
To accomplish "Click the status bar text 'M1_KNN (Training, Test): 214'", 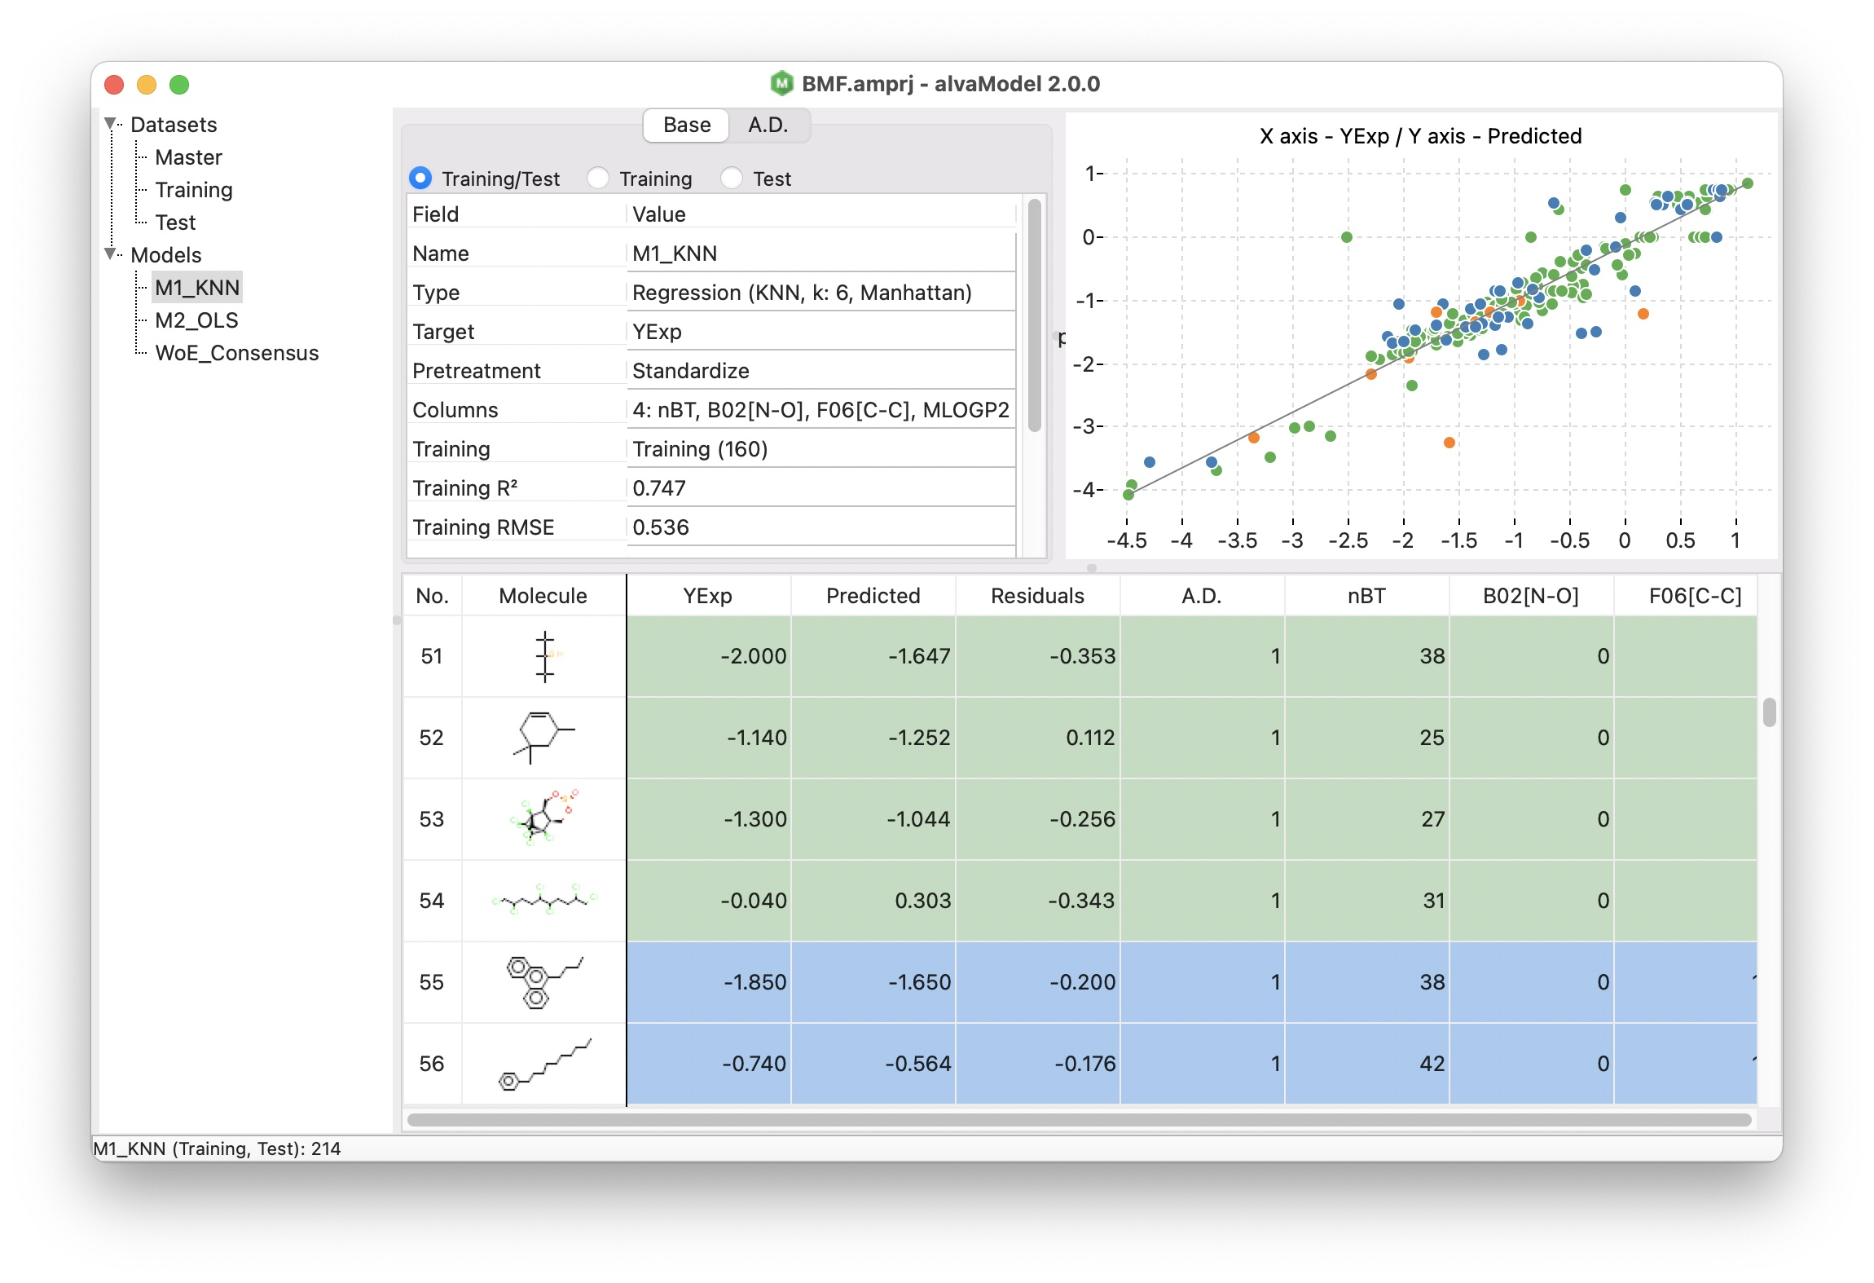I will click(217, 1149).
